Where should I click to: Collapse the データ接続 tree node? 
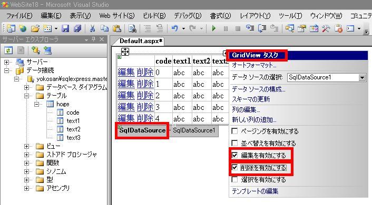7,70
